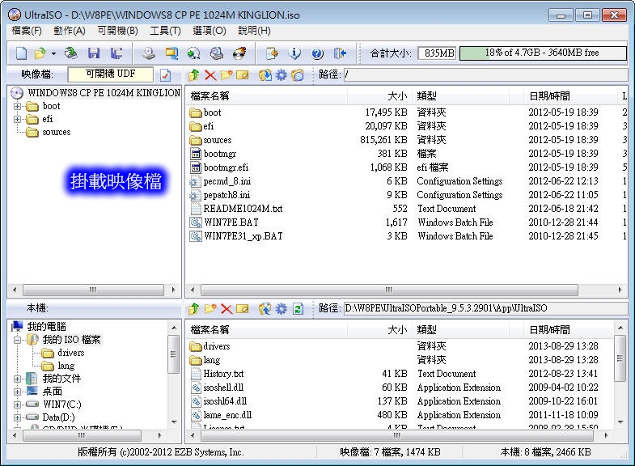Sort local files by 檔案名稱 column header
The image size is (635, 466).
(x=266, y=329)
